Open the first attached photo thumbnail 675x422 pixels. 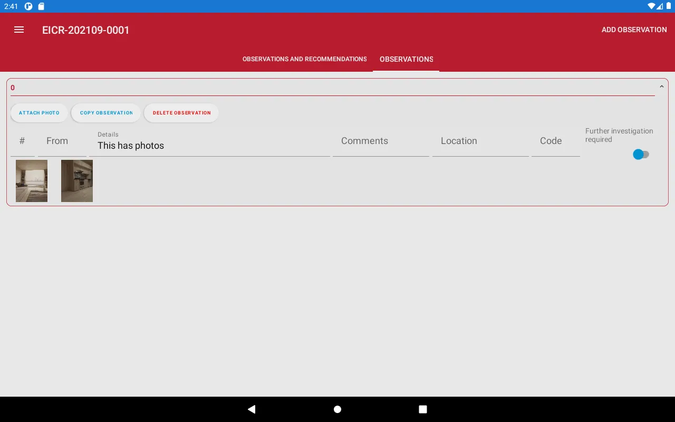pyautogui.click(x=32, y=181)
